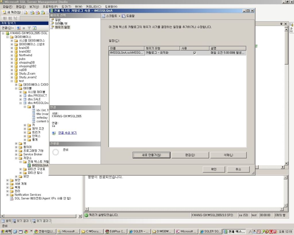Select the sqlDB database in tree
Screen dimensions: 294x235
coord(23,70)
